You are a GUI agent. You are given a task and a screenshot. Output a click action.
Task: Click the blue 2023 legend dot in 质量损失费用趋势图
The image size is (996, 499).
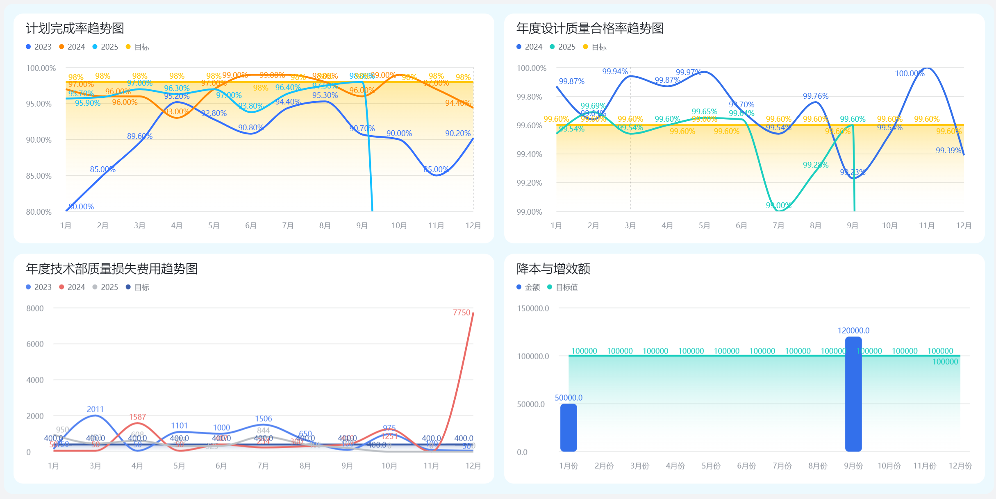tap(28, 287)
